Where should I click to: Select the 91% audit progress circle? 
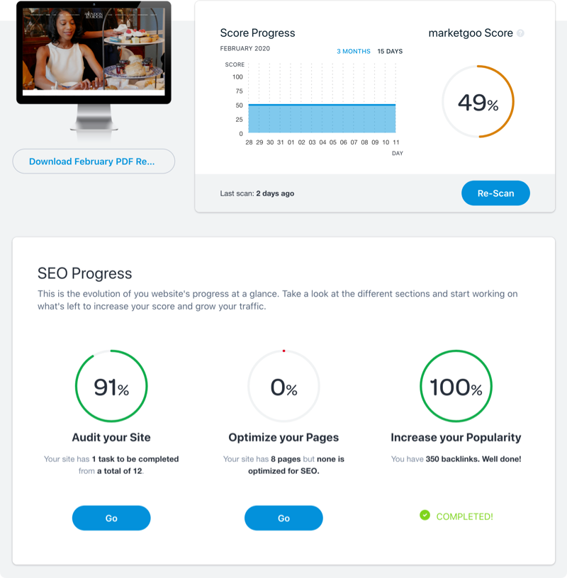pos(111,387)
